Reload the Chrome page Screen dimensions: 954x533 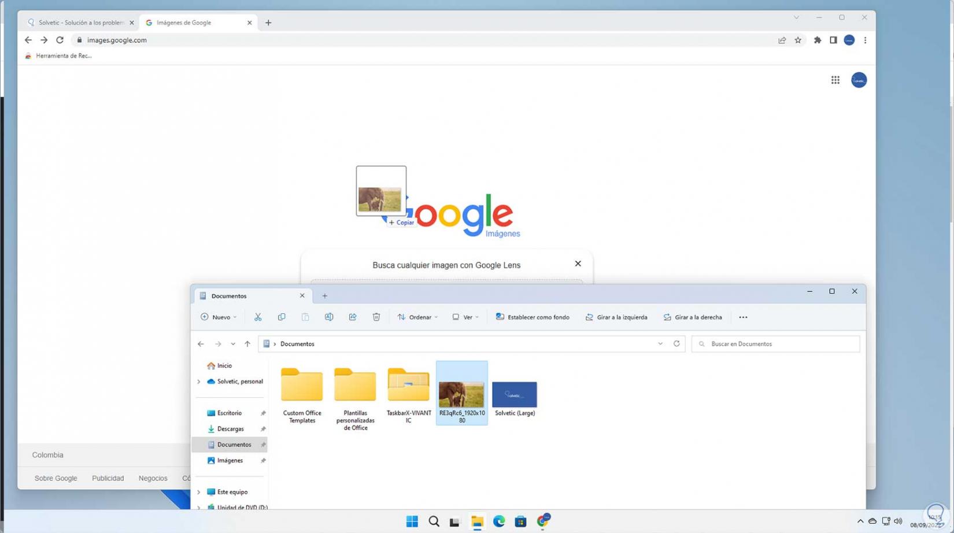click(x=60, y=40)
